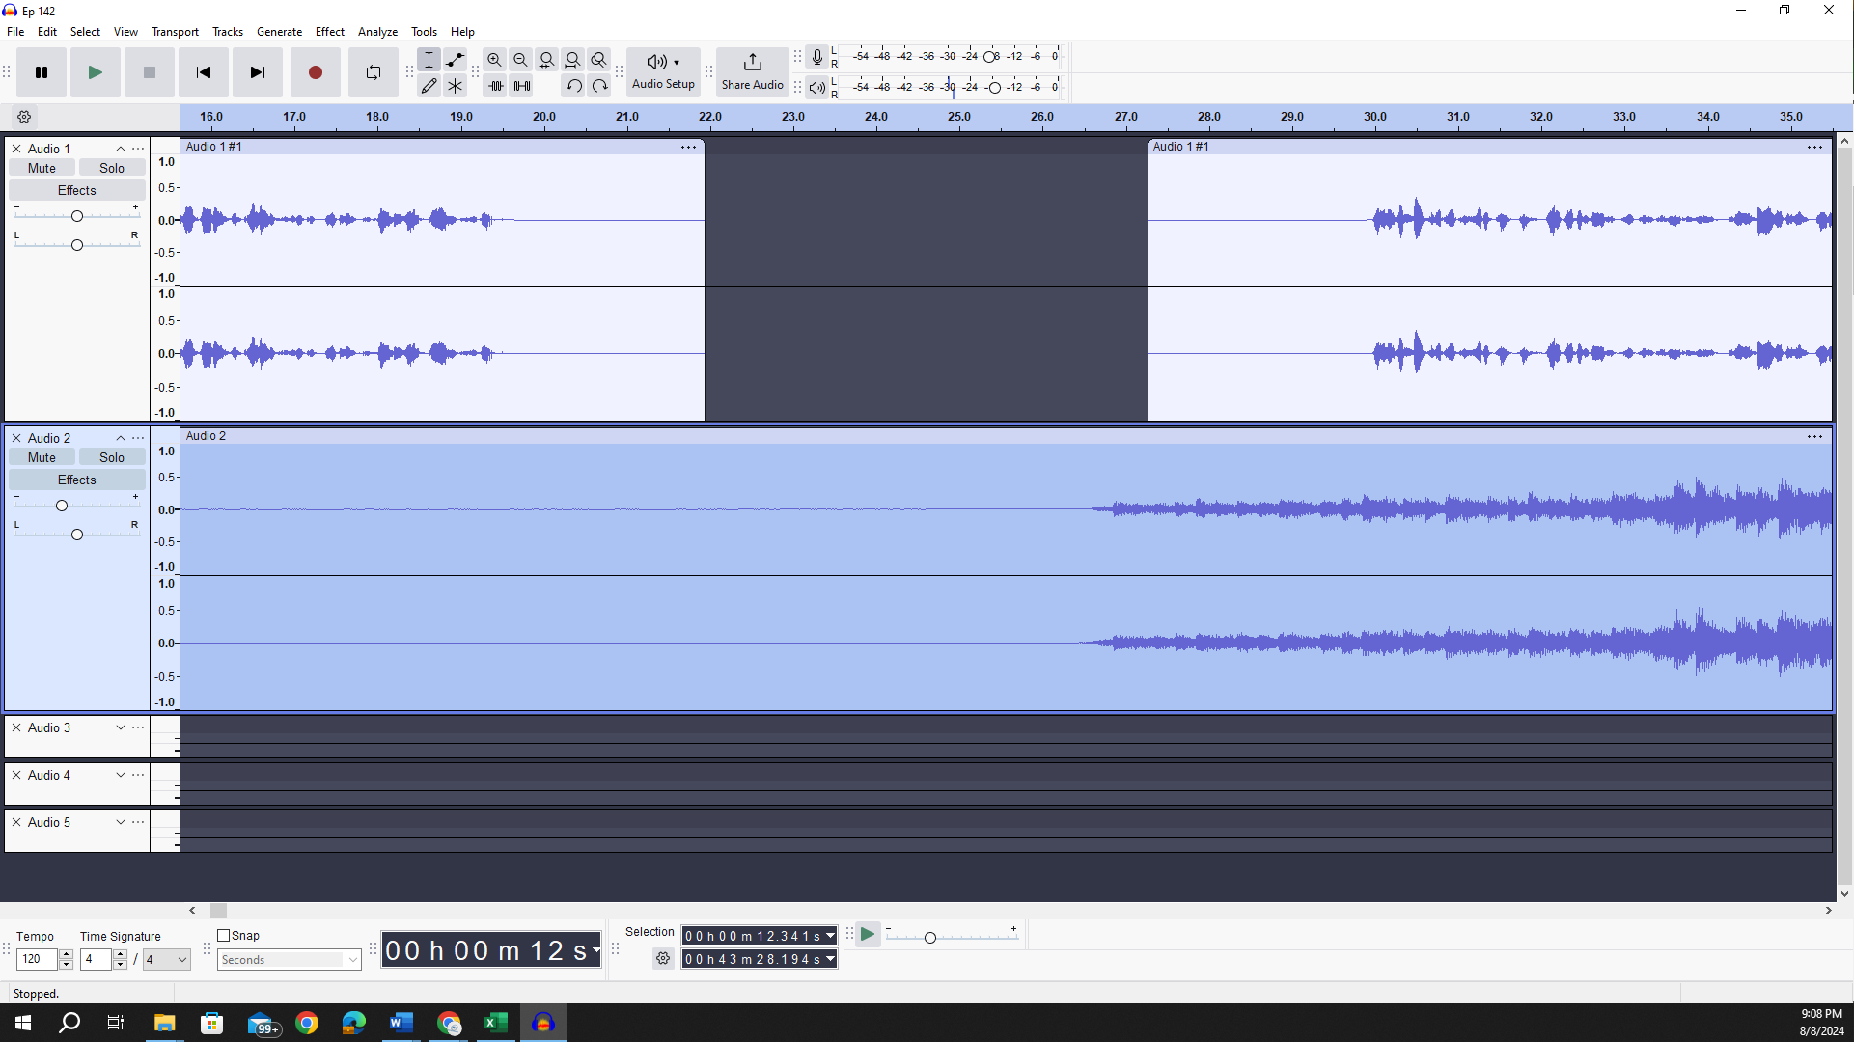This screenshot has width=1854, height=1042.
Task: Activate the Multi-tool
Action: [455, 85]
